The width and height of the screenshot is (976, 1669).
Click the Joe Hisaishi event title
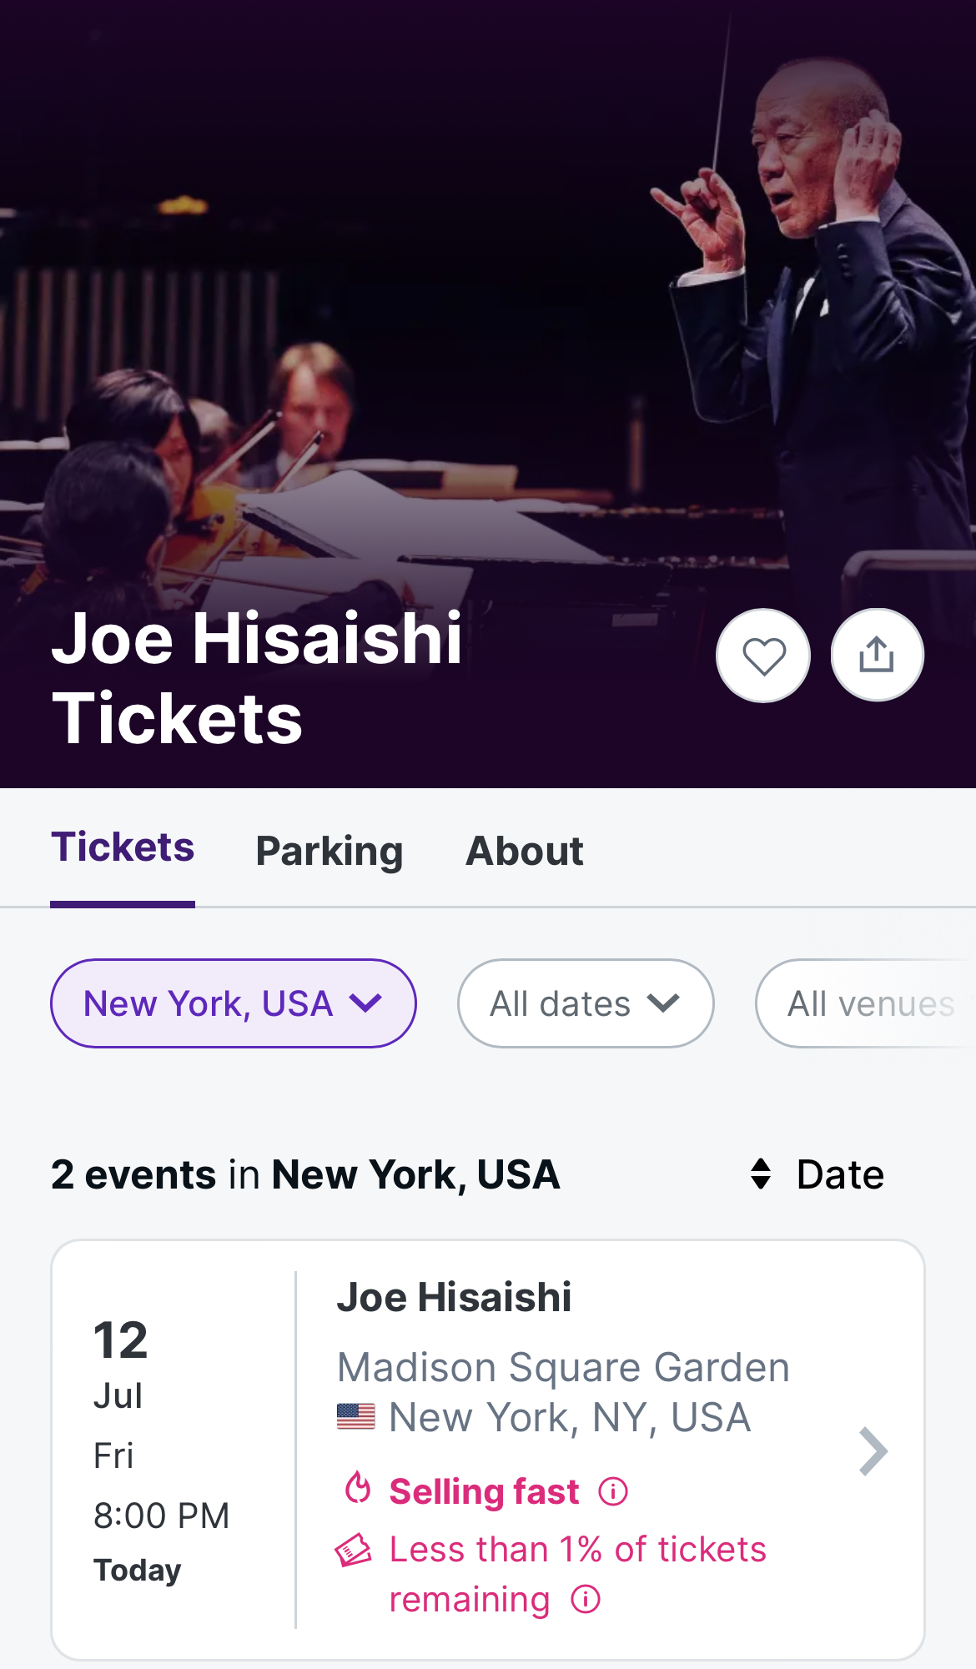coord(455,1298)
